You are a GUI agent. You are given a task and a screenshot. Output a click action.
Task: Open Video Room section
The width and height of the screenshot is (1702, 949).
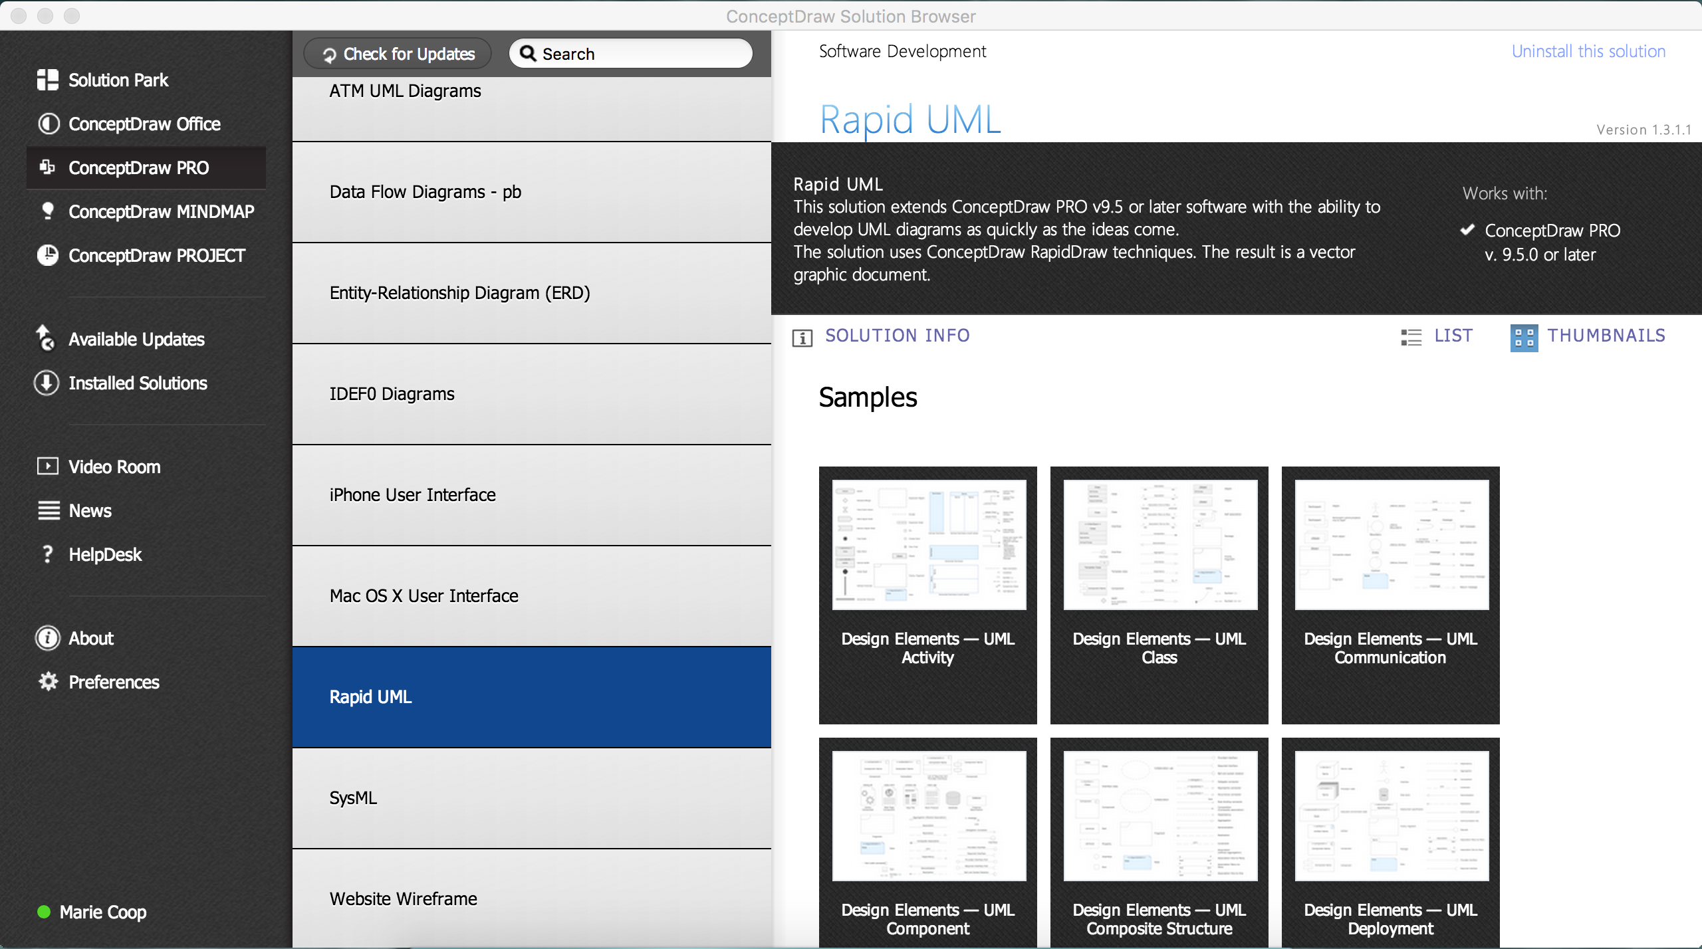pyautogui.click(x=114, y=467)
